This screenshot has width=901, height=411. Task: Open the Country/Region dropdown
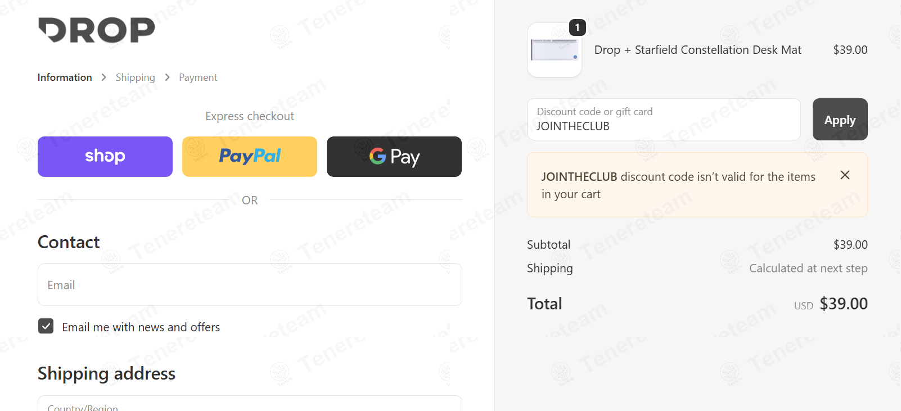click(x=250, y=404)
